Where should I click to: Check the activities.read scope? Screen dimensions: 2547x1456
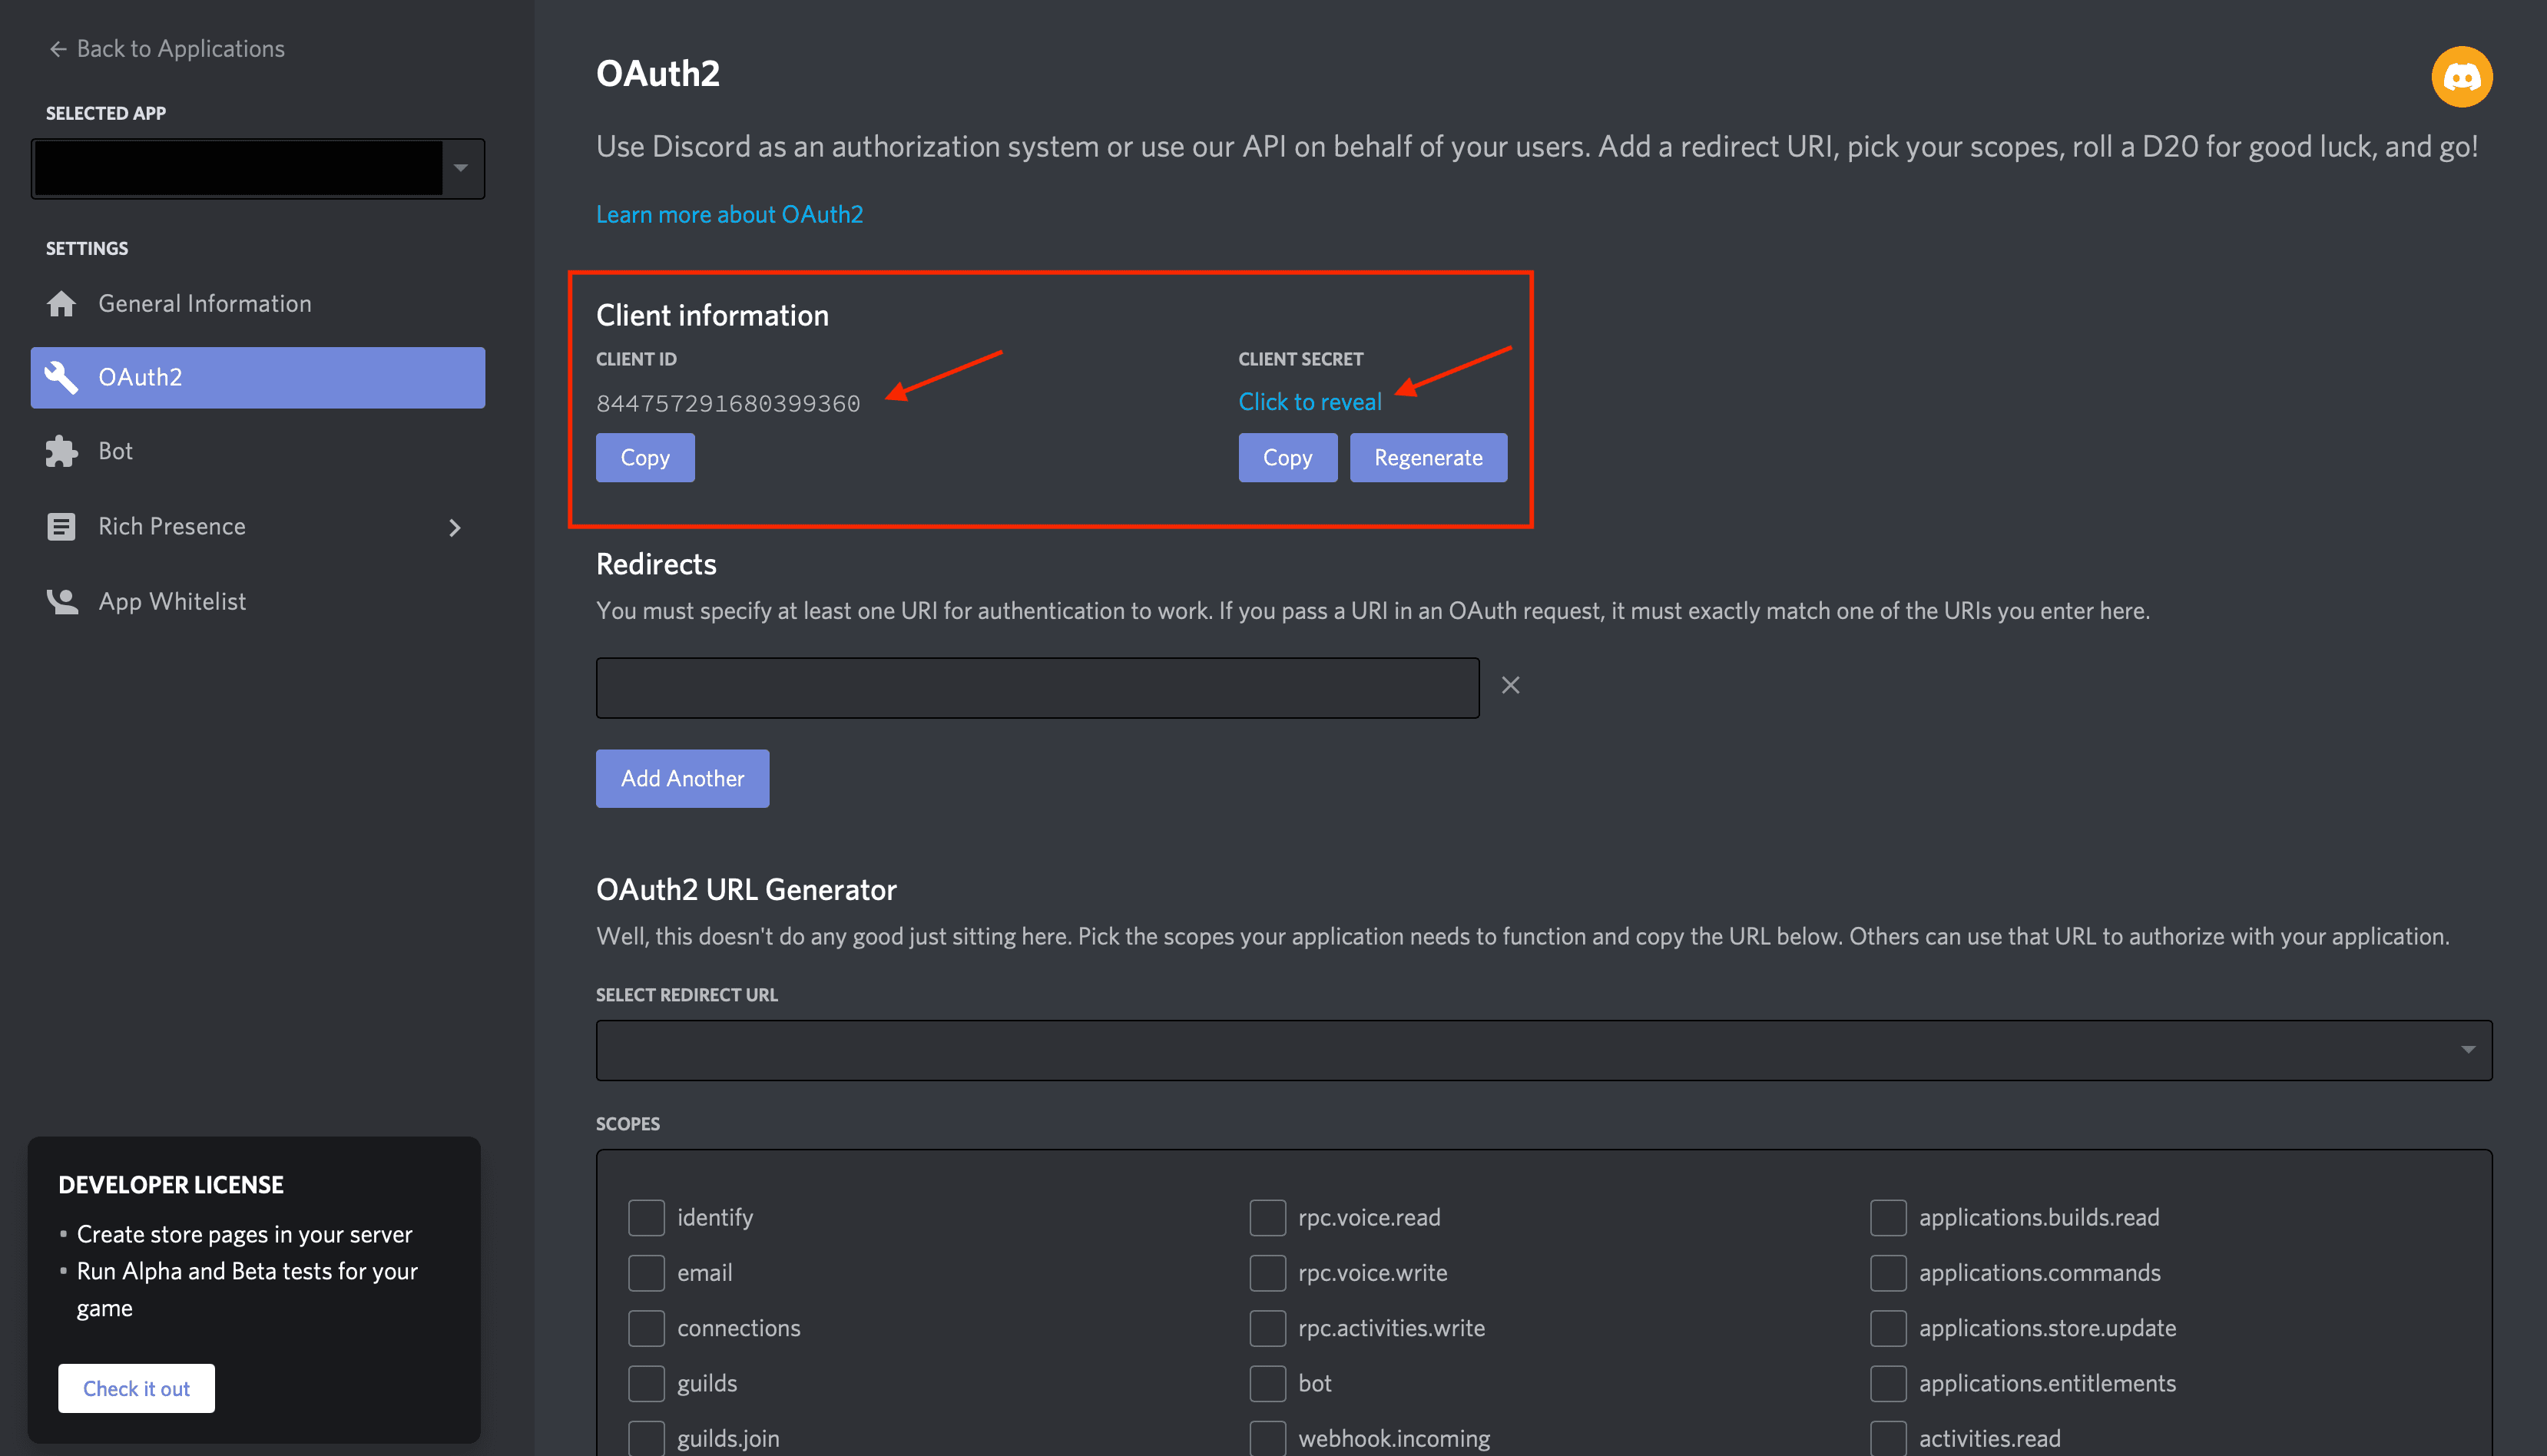(1888, 1439)
